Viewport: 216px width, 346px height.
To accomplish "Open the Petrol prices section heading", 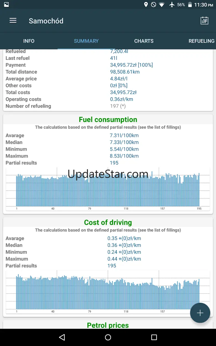I will point(108,325).
